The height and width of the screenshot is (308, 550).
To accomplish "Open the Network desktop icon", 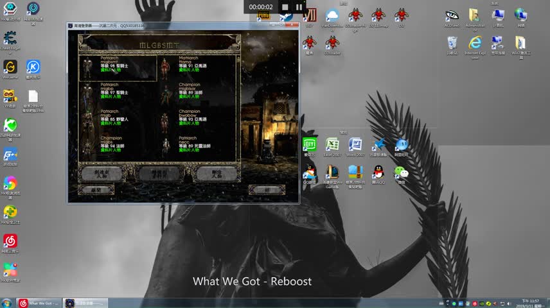I will point(521,18).
